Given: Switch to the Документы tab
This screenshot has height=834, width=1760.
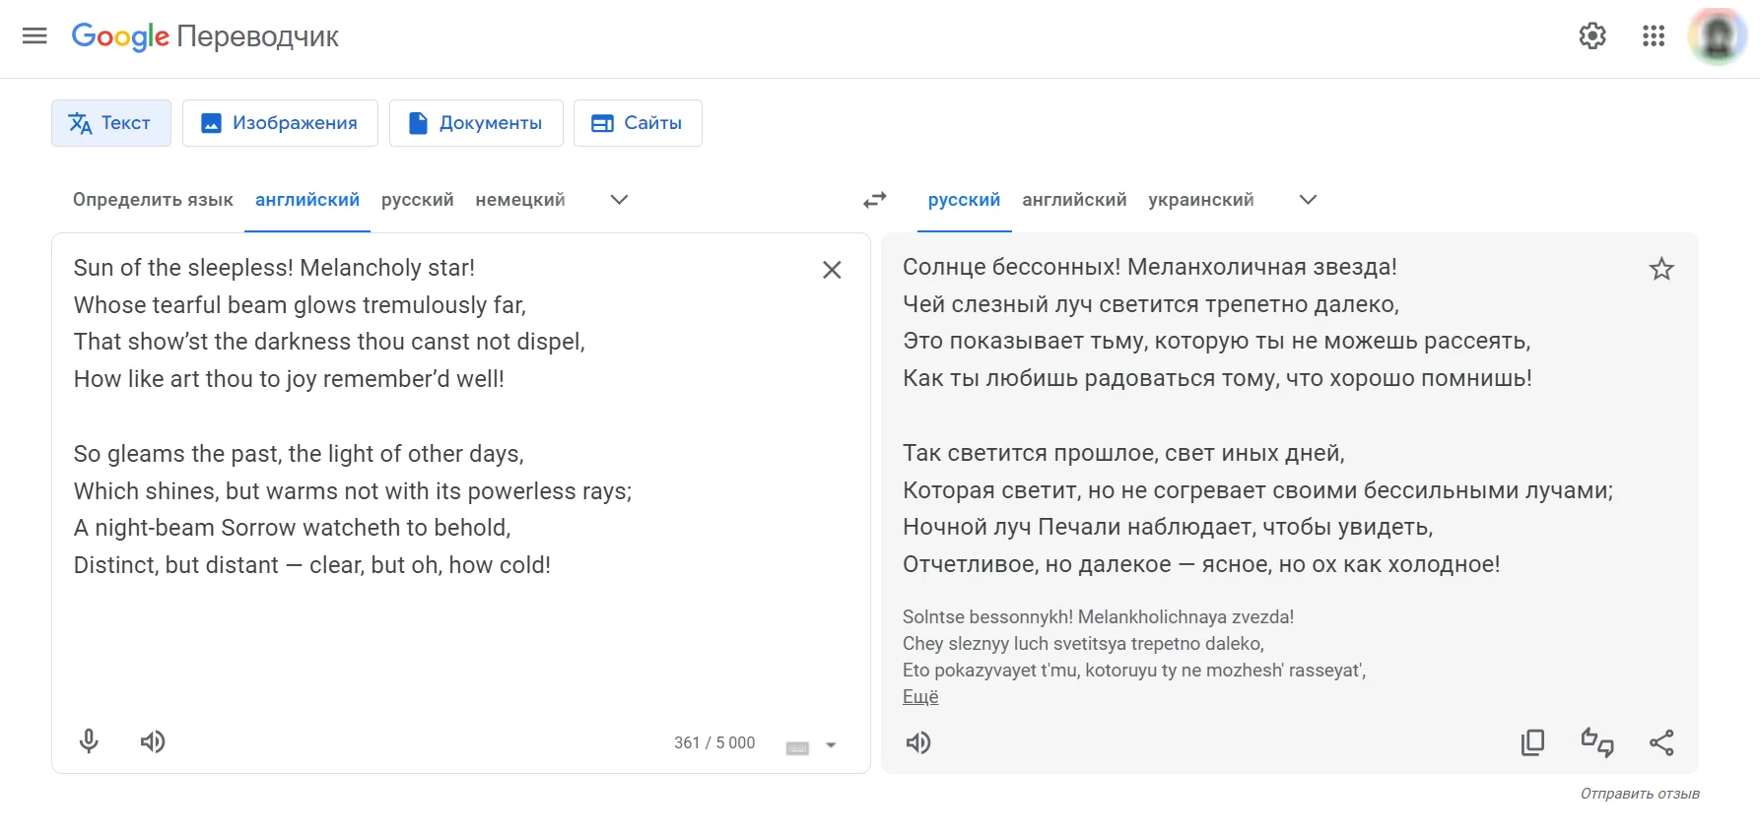Looking at the screenshot, I should click(x=476, y=123).
